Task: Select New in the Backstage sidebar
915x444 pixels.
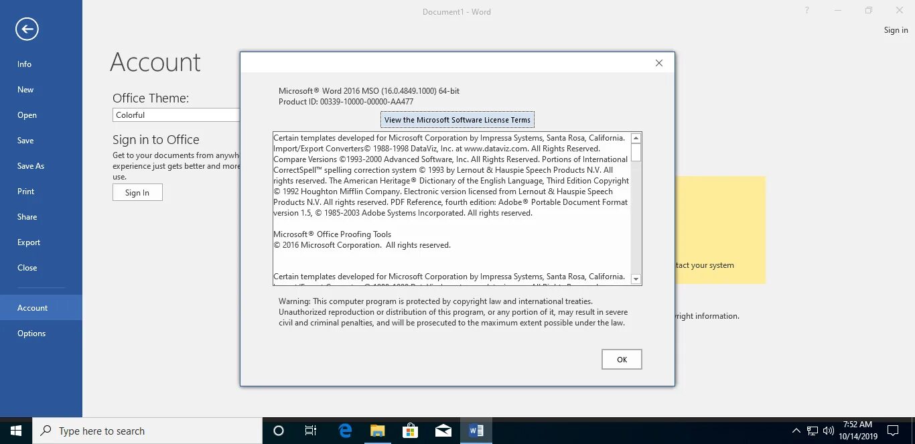Action: (x=41, y=90)
